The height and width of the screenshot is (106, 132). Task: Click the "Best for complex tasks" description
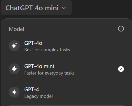(x=47, y=50)
